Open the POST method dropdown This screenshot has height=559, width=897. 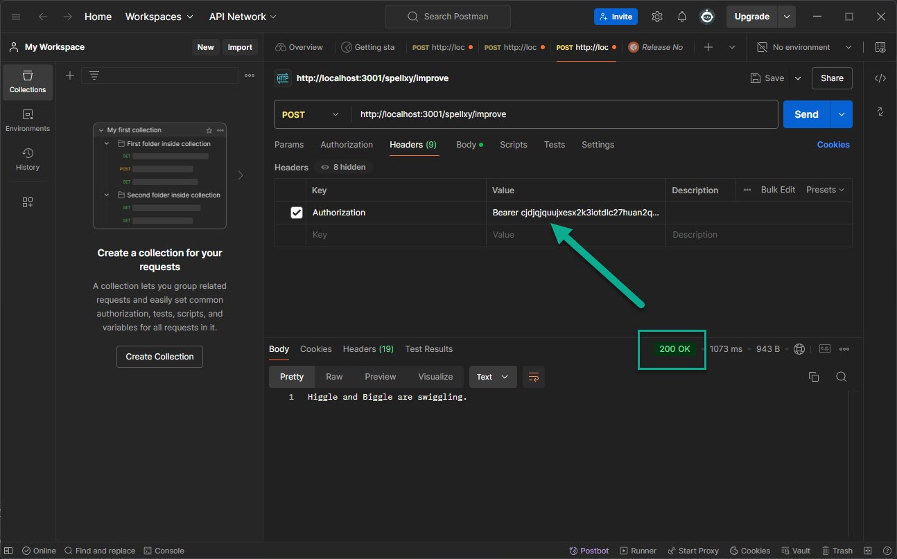pyautogui.click(x=311, y=114)
